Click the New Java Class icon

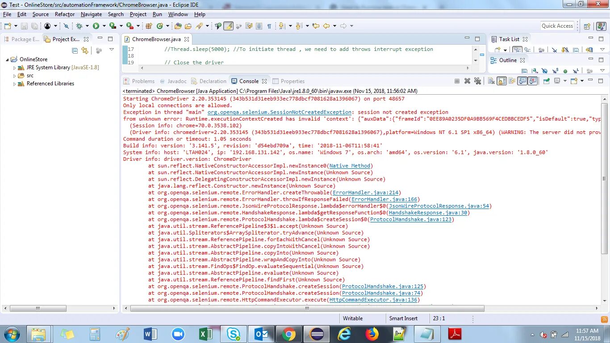159,26
